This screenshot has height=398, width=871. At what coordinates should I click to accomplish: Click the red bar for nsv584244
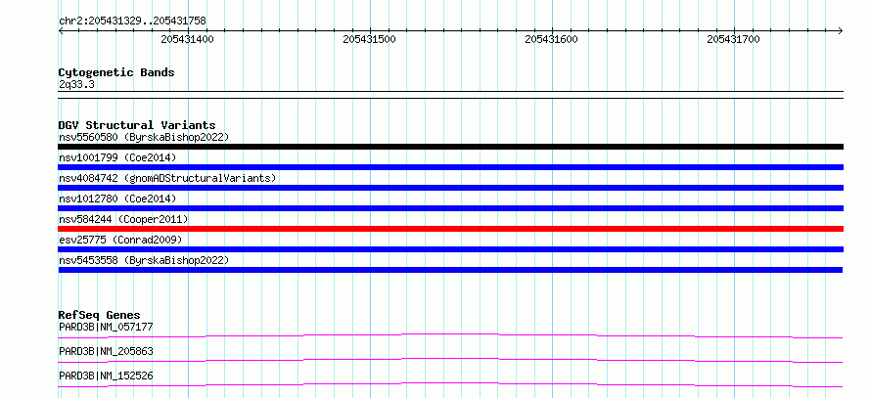click(x=451, y=229)
